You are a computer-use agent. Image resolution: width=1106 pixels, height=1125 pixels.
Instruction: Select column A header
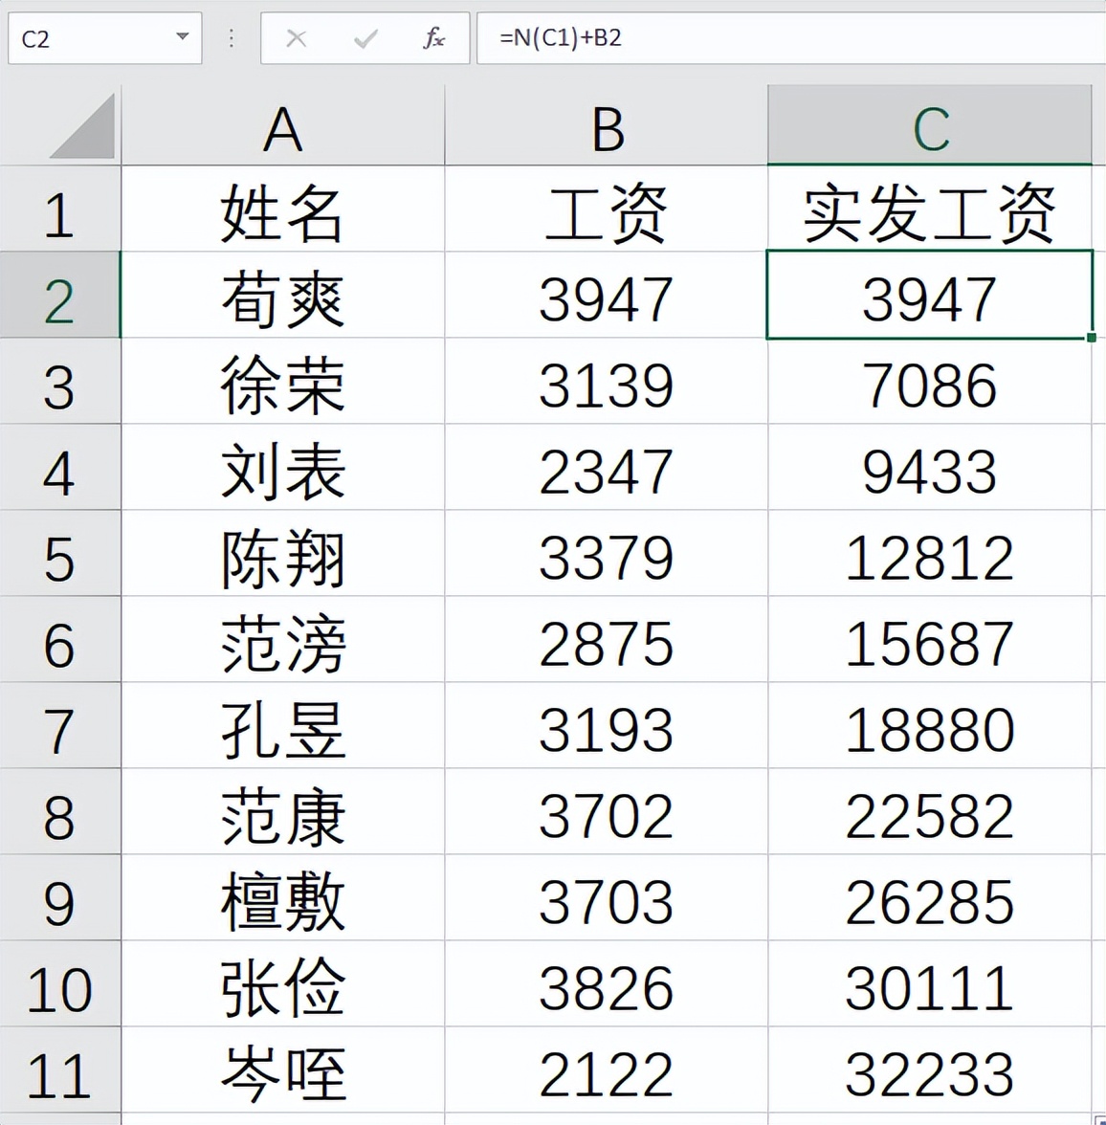click(283, 125)
